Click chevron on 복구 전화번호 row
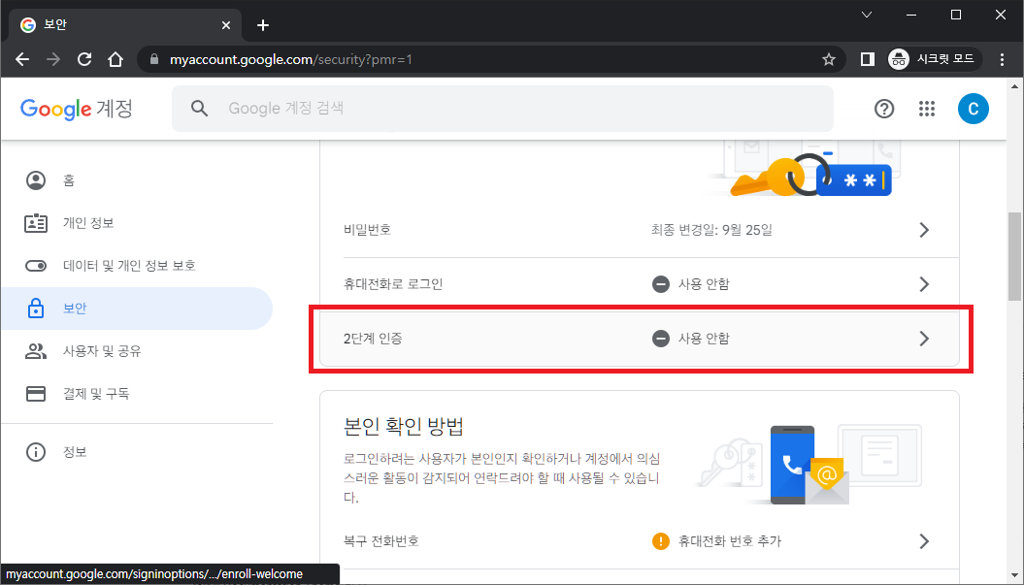Screen dimensions: 1024x585 (x=924, y=541)
